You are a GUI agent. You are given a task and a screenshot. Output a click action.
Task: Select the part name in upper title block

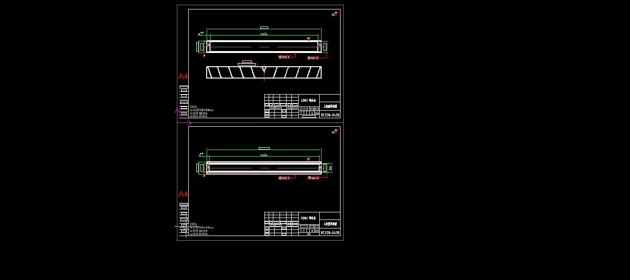point(330,106)
